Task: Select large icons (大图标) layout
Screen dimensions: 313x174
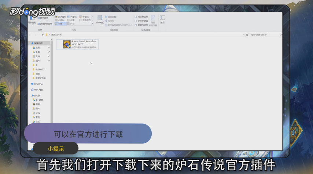Action: pos(72,17)
